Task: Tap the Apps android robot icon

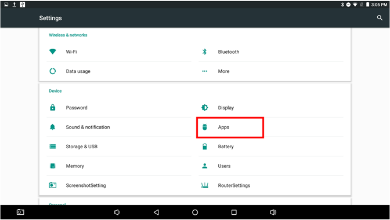Action: click(x=204, y=127)
